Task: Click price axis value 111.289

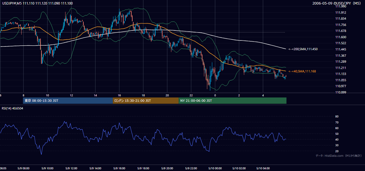Action: [341, 62]
